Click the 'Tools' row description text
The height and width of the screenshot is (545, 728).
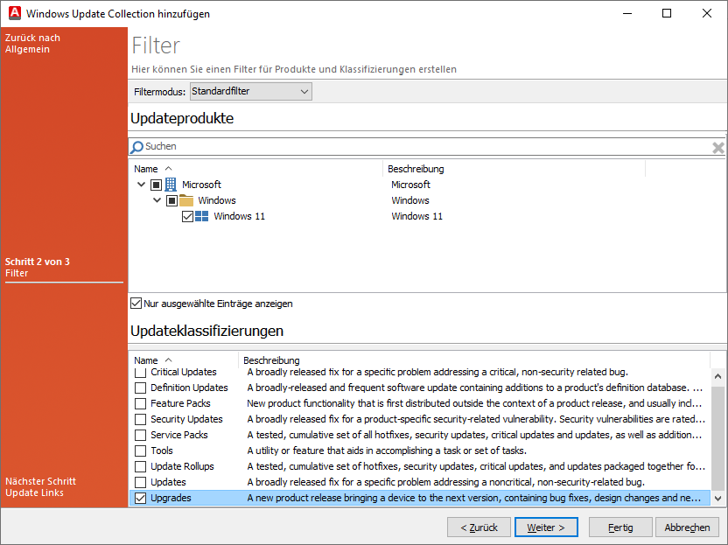pyautogui.click(x=386, y=451)
